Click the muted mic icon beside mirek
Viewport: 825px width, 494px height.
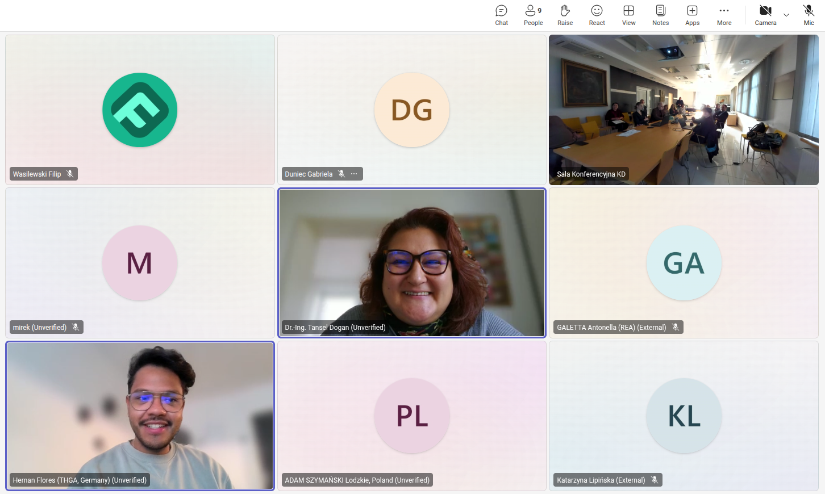pyautogui.click(x=76, y=327)
